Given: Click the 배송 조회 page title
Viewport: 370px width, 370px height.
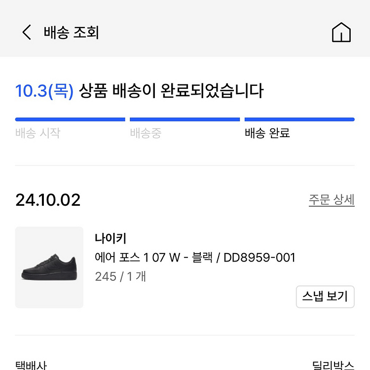Looking at the screenshot, I should click(x=72, y=33).
